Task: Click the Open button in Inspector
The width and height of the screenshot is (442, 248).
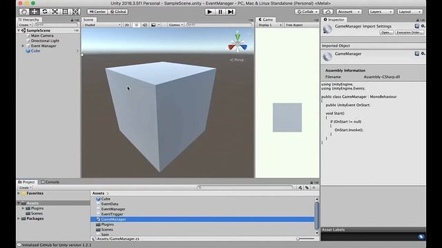Action: click(x=386, y=32)
